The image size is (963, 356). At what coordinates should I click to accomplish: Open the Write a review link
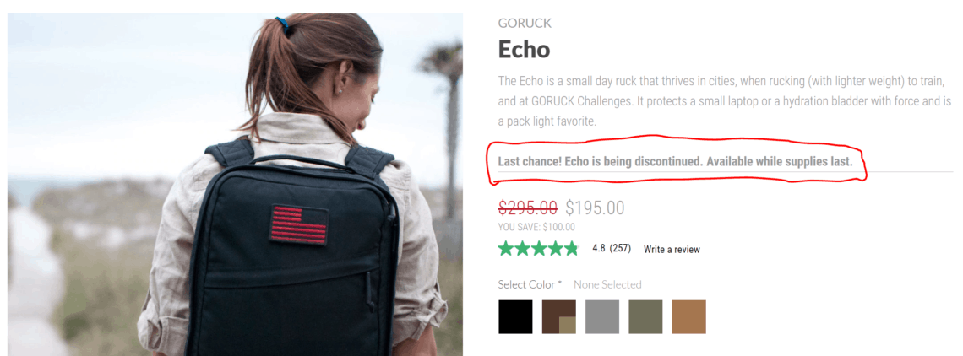pos(672,249)
